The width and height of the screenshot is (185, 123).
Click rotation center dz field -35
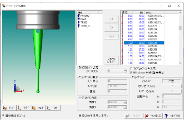point(172,107)
